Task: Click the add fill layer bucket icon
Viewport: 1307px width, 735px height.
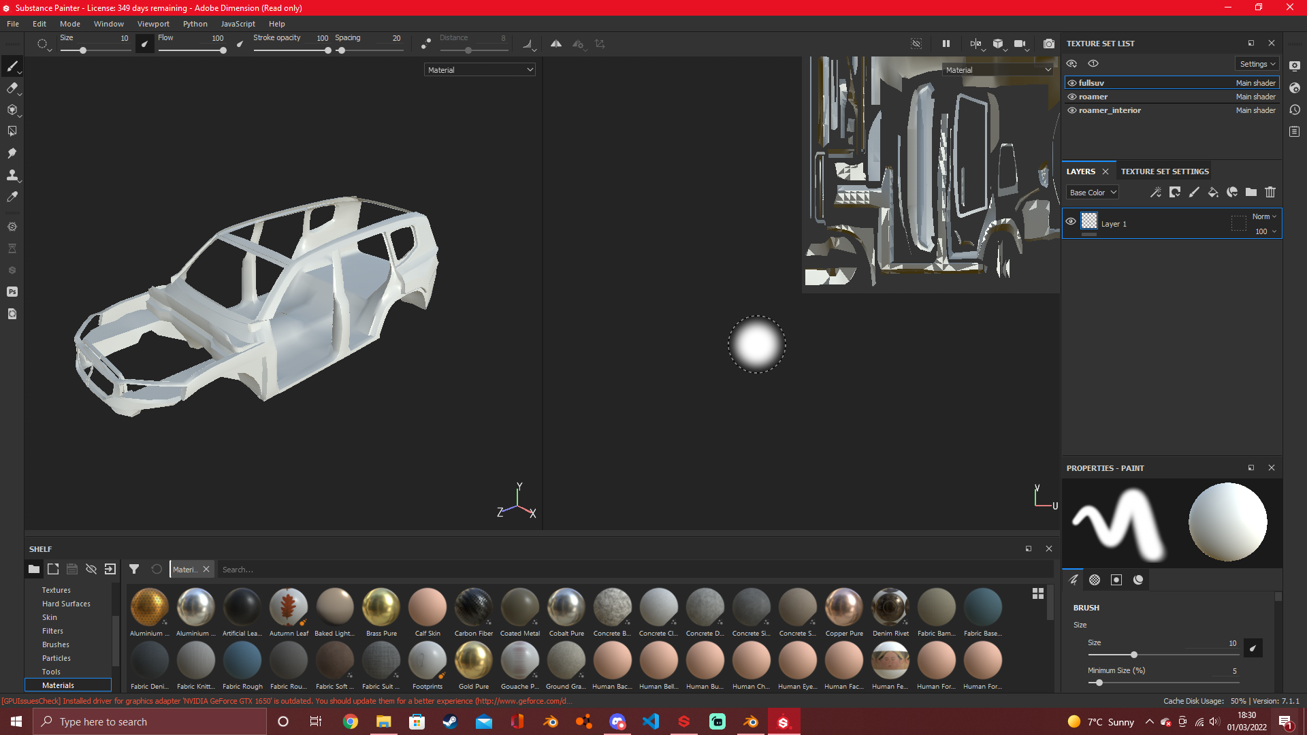Action: pos(1212,193)
